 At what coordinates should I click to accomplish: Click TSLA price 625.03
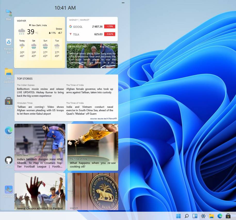[x=98, y=34]
